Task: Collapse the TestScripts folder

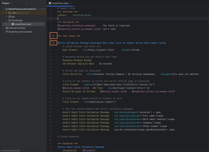Action: click(6, 20)
